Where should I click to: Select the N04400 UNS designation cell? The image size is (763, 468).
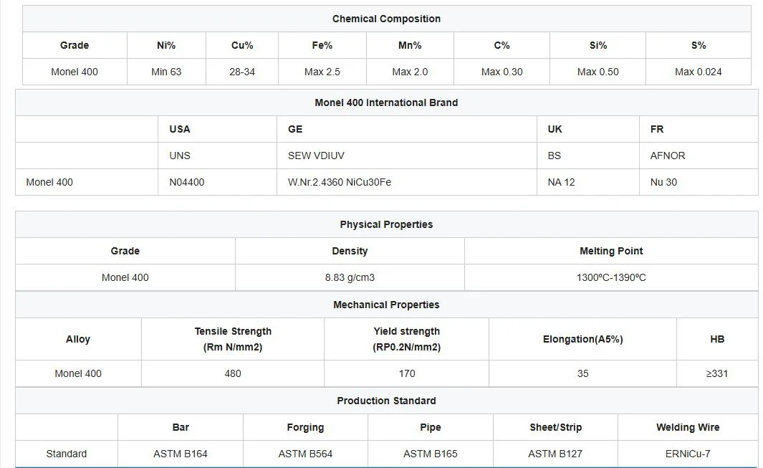(217, 182)
